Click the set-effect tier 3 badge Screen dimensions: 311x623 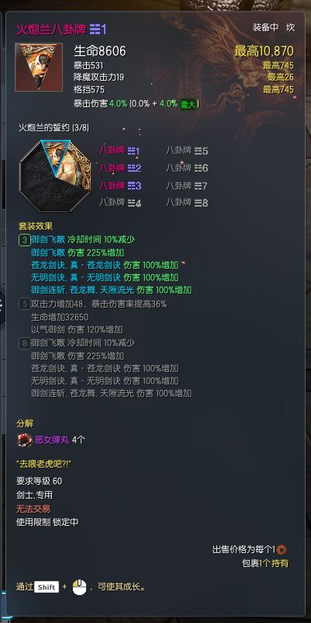click(x=25, y=239)
